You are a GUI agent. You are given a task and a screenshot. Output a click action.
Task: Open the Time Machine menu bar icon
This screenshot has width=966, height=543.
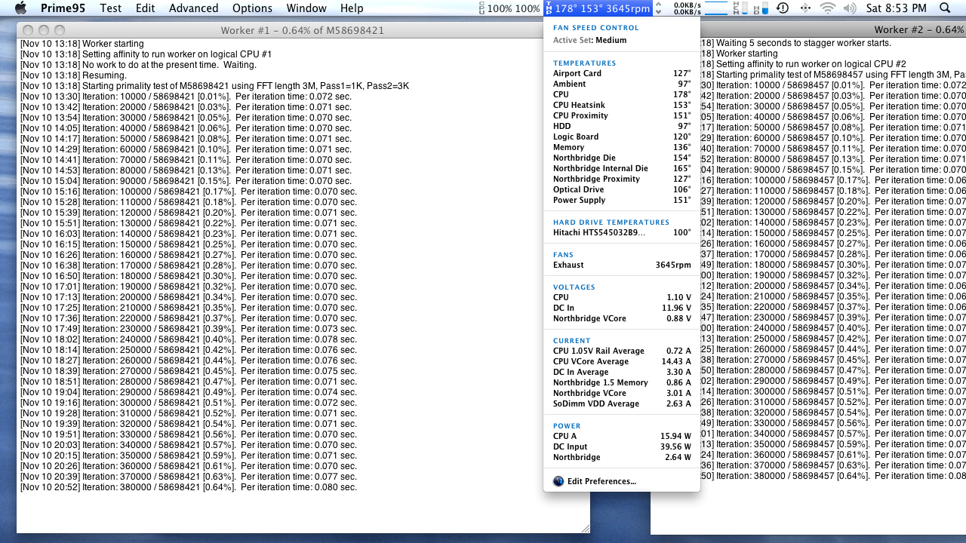(x=783, y=8)
